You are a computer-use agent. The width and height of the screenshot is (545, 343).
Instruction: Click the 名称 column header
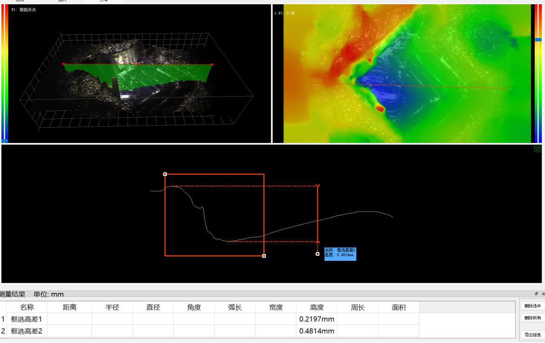click(x=26, y=307)
